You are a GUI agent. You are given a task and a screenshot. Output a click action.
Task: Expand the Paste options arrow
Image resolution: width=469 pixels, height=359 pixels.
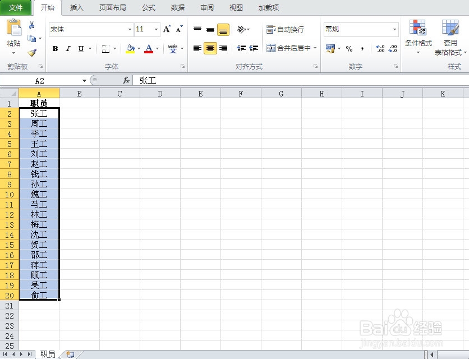[14, 53]
